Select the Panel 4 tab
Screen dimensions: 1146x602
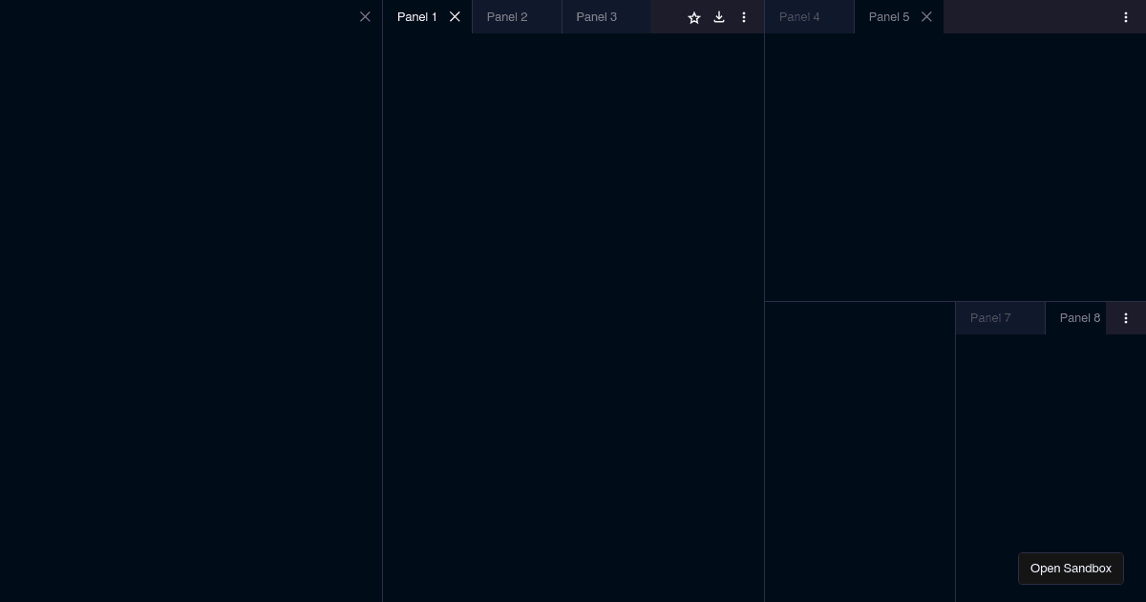(x=799, y=17)
